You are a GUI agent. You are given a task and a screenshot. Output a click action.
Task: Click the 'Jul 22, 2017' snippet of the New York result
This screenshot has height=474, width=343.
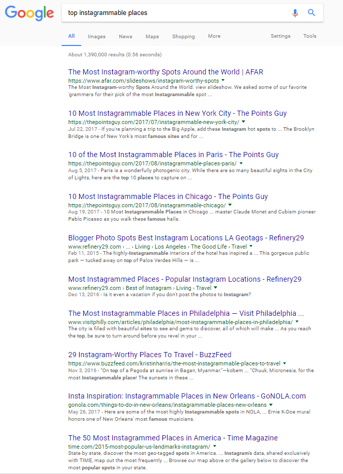point(191,133)
